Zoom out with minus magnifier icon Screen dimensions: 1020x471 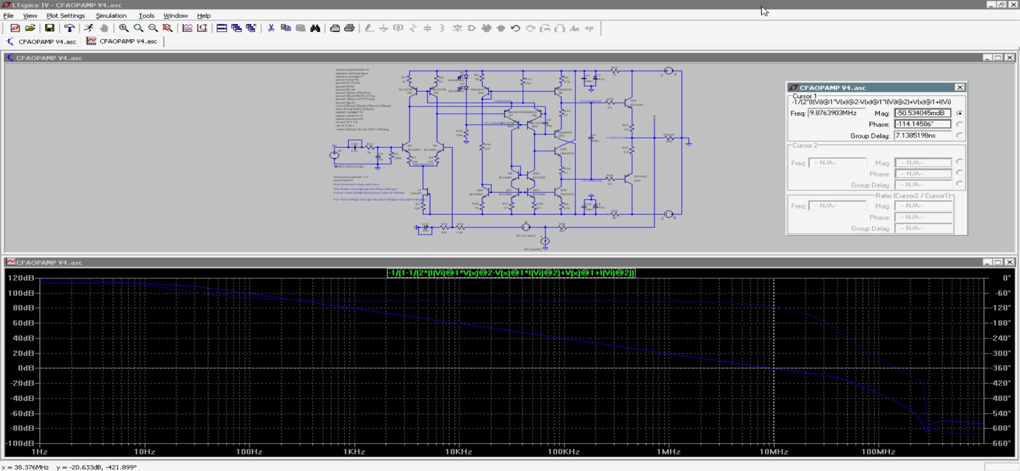[x=153, y=28]
